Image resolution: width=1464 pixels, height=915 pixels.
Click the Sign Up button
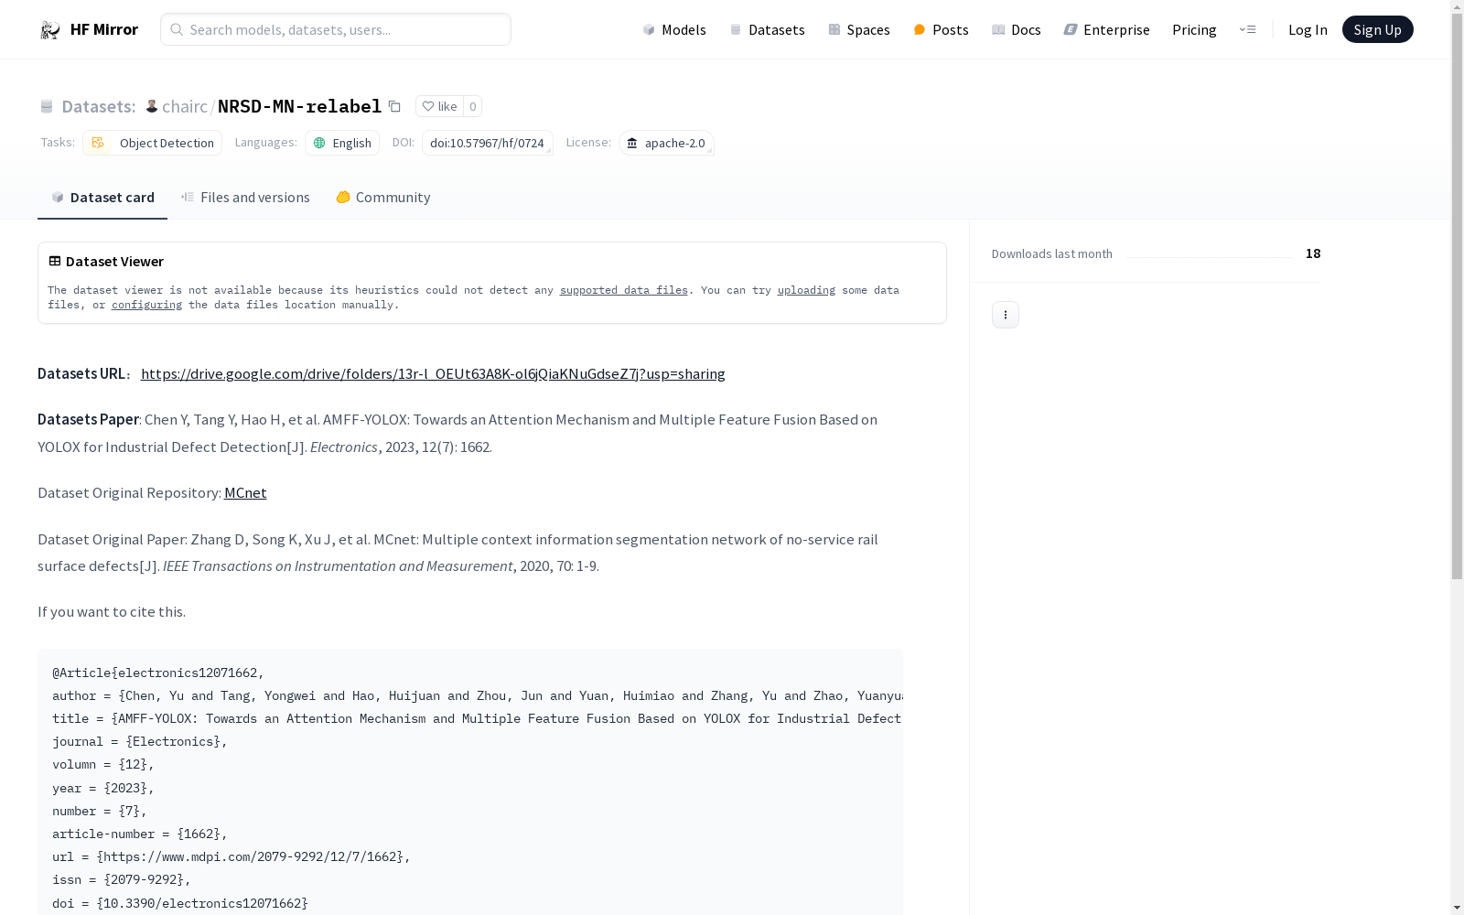tap(1377, 30)
